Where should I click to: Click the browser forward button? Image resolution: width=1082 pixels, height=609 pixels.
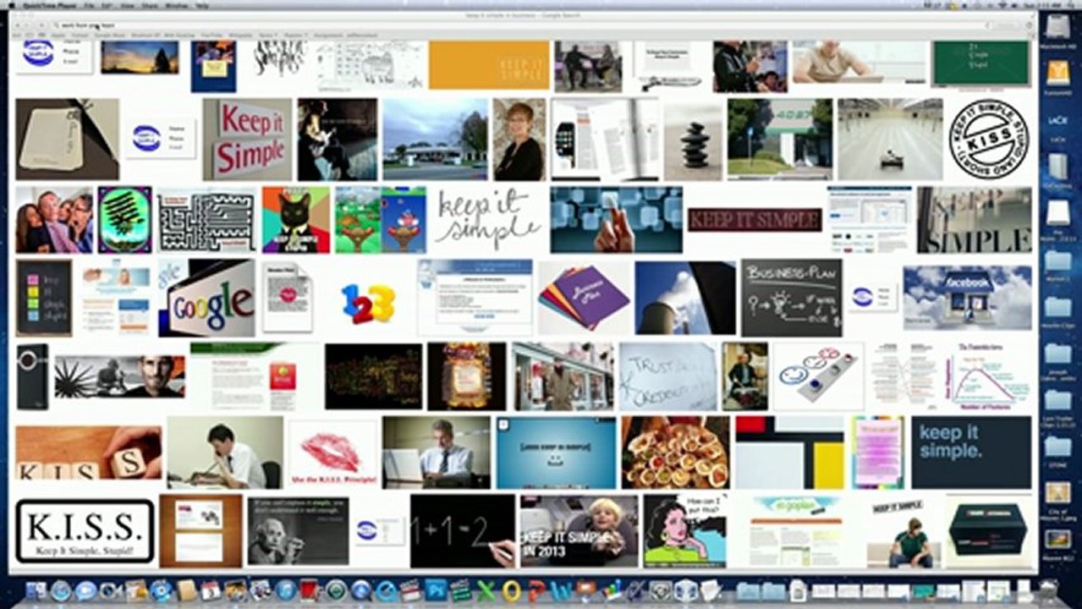[27, 25]
